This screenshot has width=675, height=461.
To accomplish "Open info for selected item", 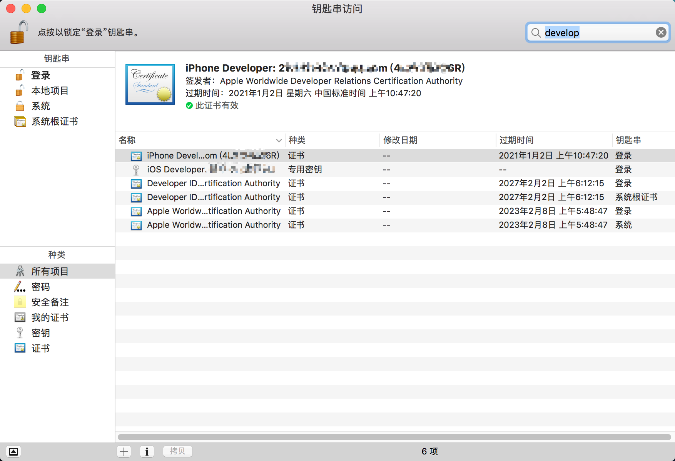I will click(147, 451).
